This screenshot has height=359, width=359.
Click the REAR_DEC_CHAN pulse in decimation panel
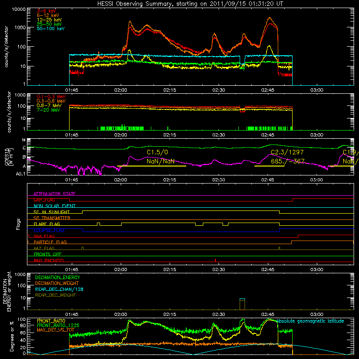pyautogui.click(x=242, y=299)
